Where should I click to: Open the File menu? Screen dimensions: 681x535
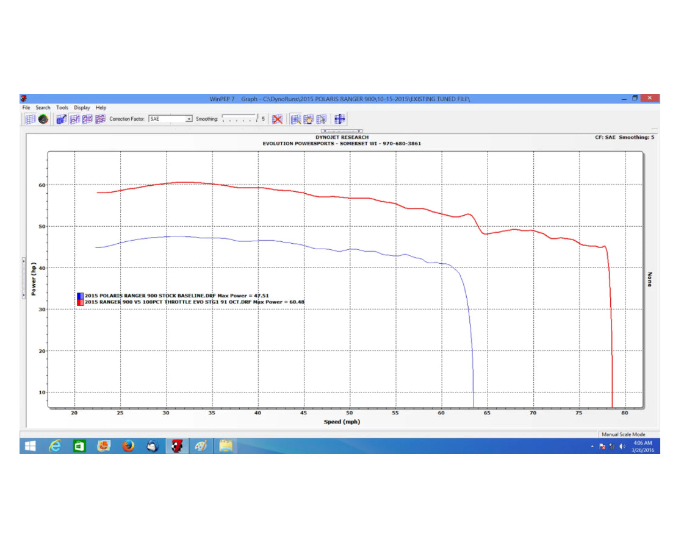(26, 108)
